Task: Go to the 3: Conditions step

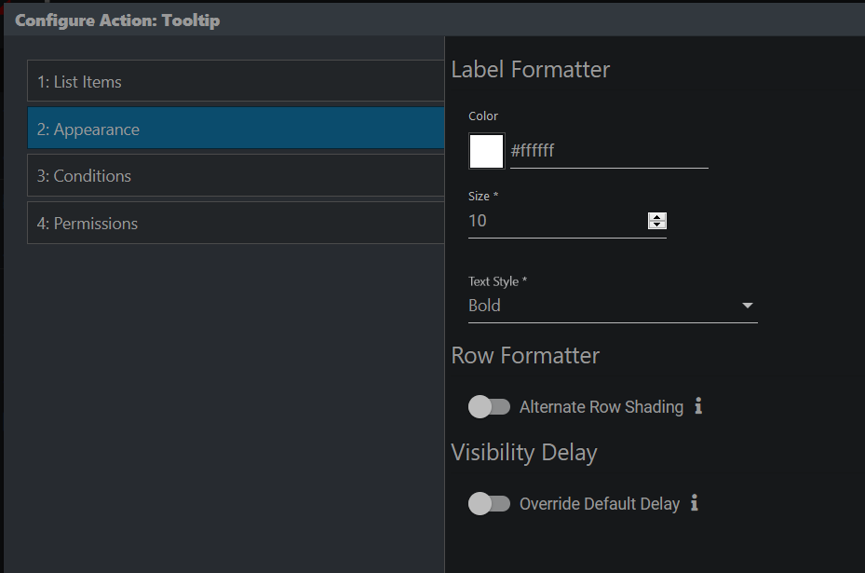Action: [236, 175]
